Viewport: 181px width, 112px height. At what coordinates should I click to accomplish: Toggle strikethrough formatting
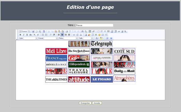pos(31,35)
